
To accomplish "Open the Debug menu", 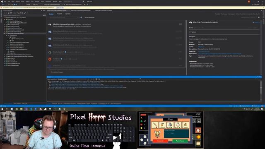I will pyautogui.click(x=28, y=2).
